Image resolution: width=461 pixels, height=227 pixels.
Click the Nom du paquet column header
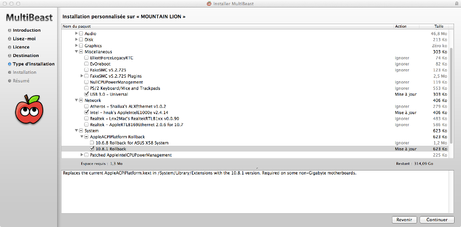228,26
